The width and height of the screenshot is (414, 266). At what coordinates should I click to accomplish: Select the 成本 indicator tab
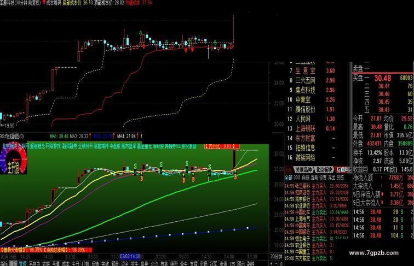tap(65, 263)
